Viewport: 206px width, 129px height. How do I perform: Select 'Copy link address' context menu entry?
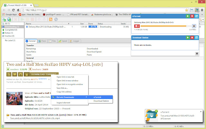[64, 92]
